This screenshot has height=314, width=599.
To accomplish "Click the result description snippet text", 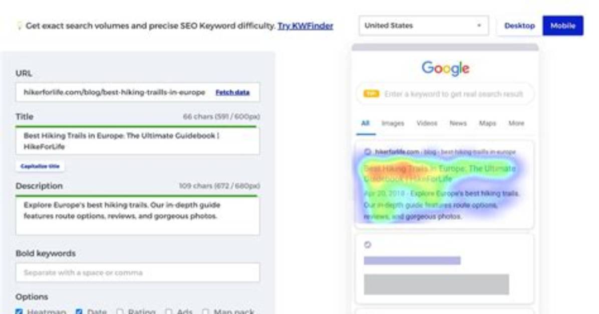I will [x=441, y=205].
